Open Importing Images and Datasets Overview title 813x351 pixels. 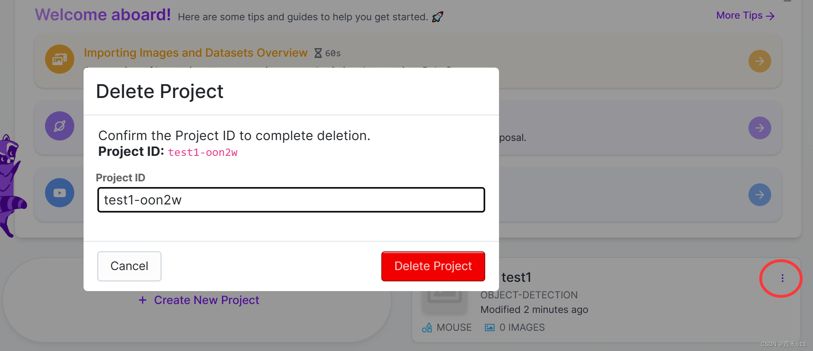coord(196,53)
